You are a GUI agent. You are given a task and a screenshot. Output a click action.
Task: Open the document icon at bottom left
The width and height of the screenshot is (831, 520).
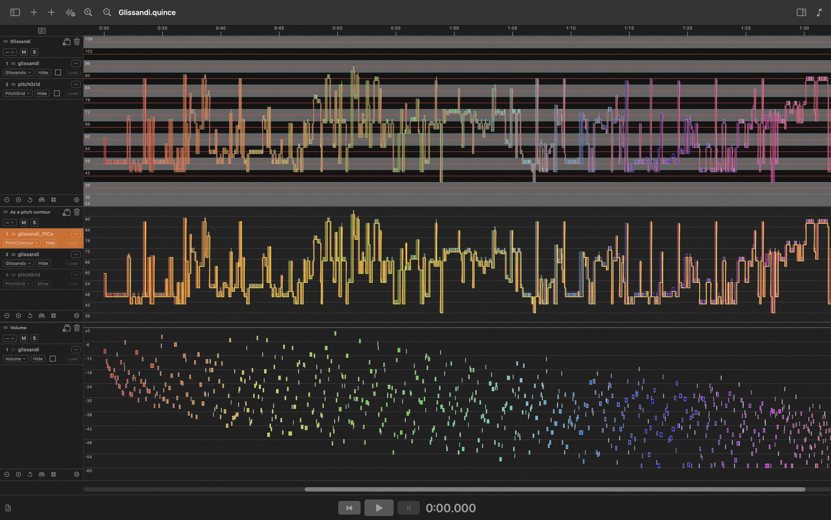pos(8,508)
